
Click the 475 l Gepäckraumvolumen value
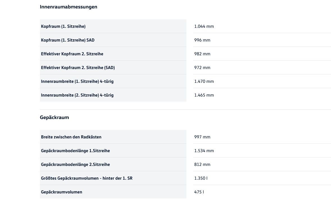[x=199, y=192]
